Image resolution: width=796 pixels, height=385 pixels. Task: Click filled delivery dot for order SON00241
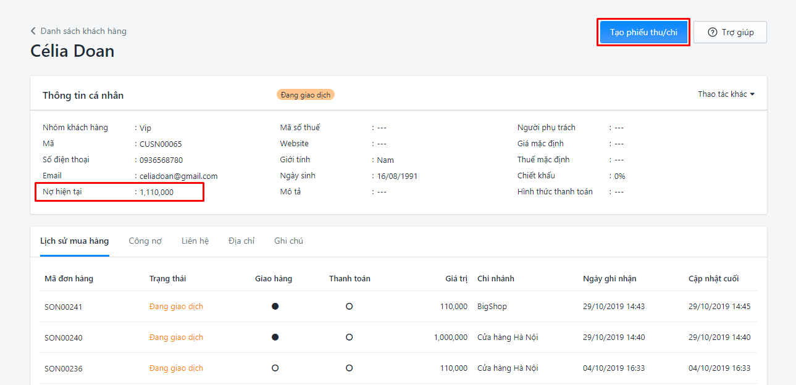coord(275,306)
